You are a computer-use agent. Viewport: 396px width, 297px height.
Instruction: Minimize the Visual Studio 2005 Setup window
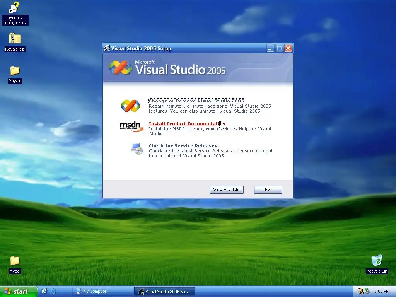tap(270, 48)
